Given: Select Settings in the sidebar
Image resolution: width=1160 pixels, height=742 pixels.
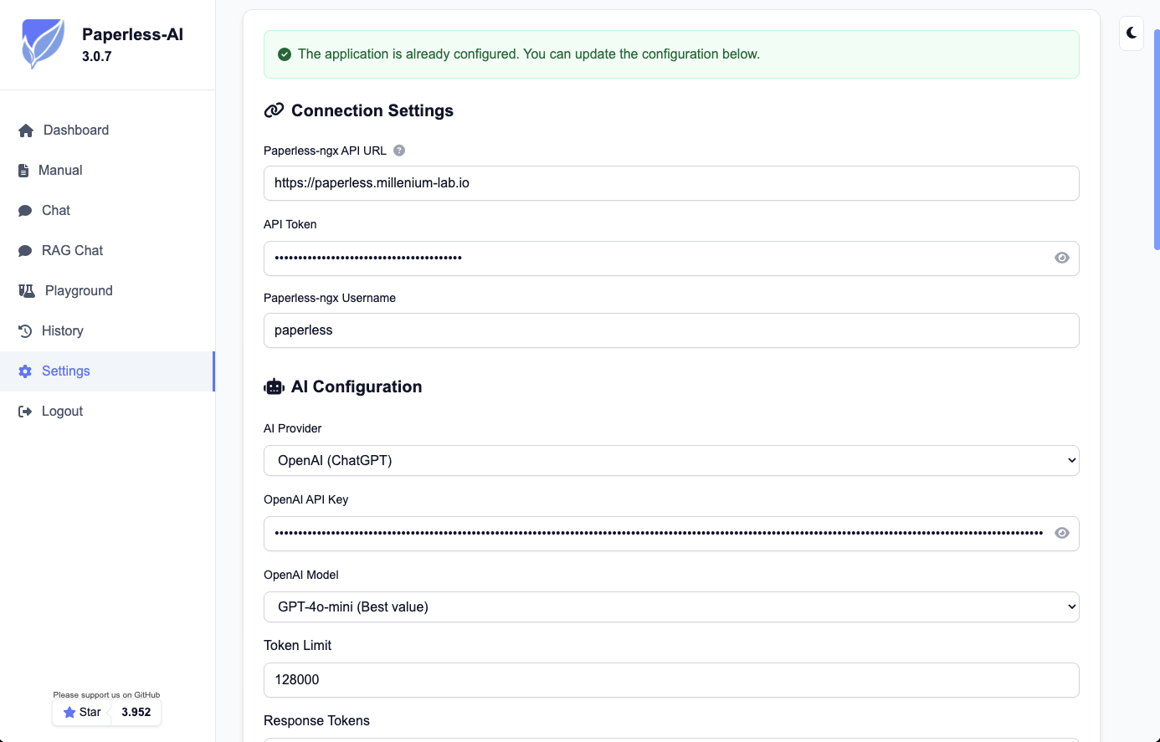Looking at the screenshot, I should pos(107,371).
